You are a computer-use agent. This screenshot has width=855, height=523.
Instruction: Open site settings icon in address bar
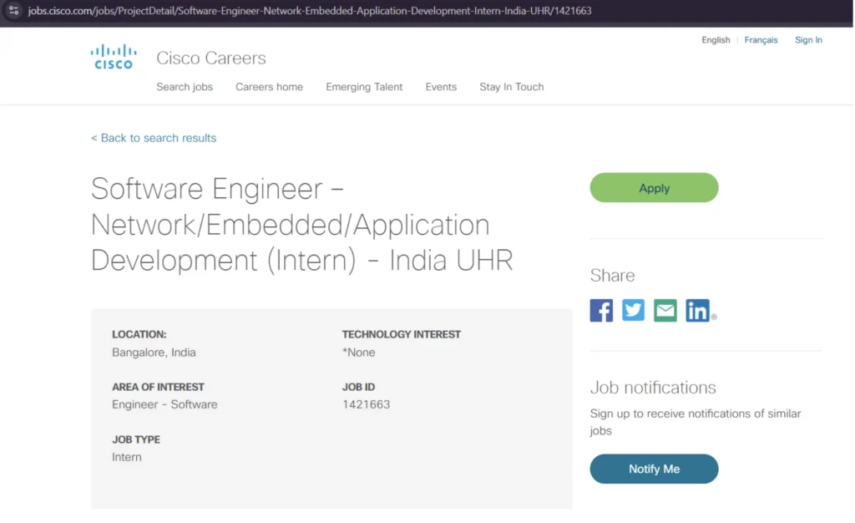click(13, 10)
